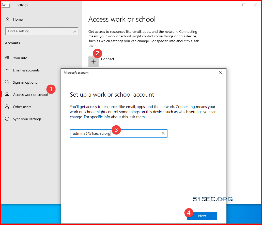
Task: Click the magnifier icon in Find a setting
Action: [74, 31]
